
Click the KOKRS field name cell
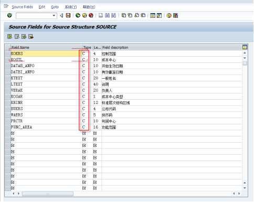(45, 54)
